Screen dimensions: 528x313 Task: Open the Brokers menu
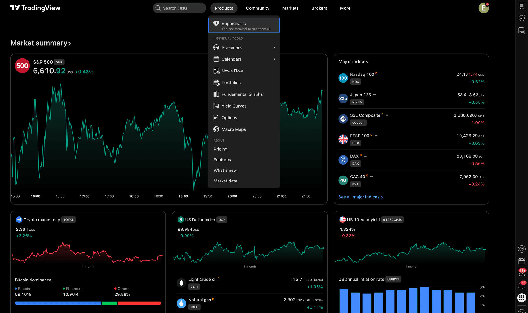click(x=319, y=8)
